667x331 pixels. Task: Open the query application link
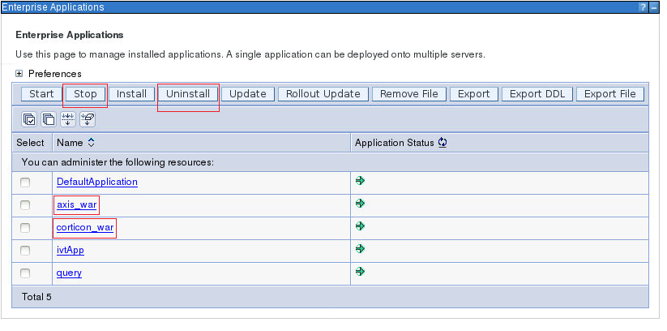pyautogui.click(x=69, y=273)
